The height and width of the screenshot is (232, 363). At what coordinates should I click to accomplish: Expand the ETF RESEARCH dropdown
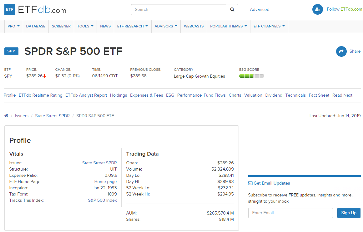[x=133, y=26]
